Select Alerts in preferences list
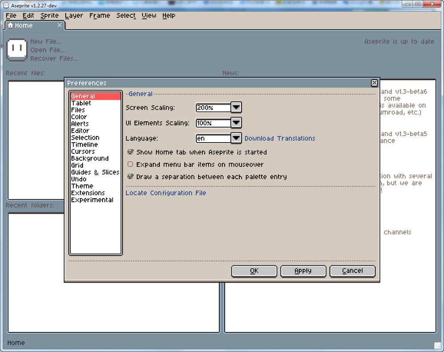 (x=96, y=124)
